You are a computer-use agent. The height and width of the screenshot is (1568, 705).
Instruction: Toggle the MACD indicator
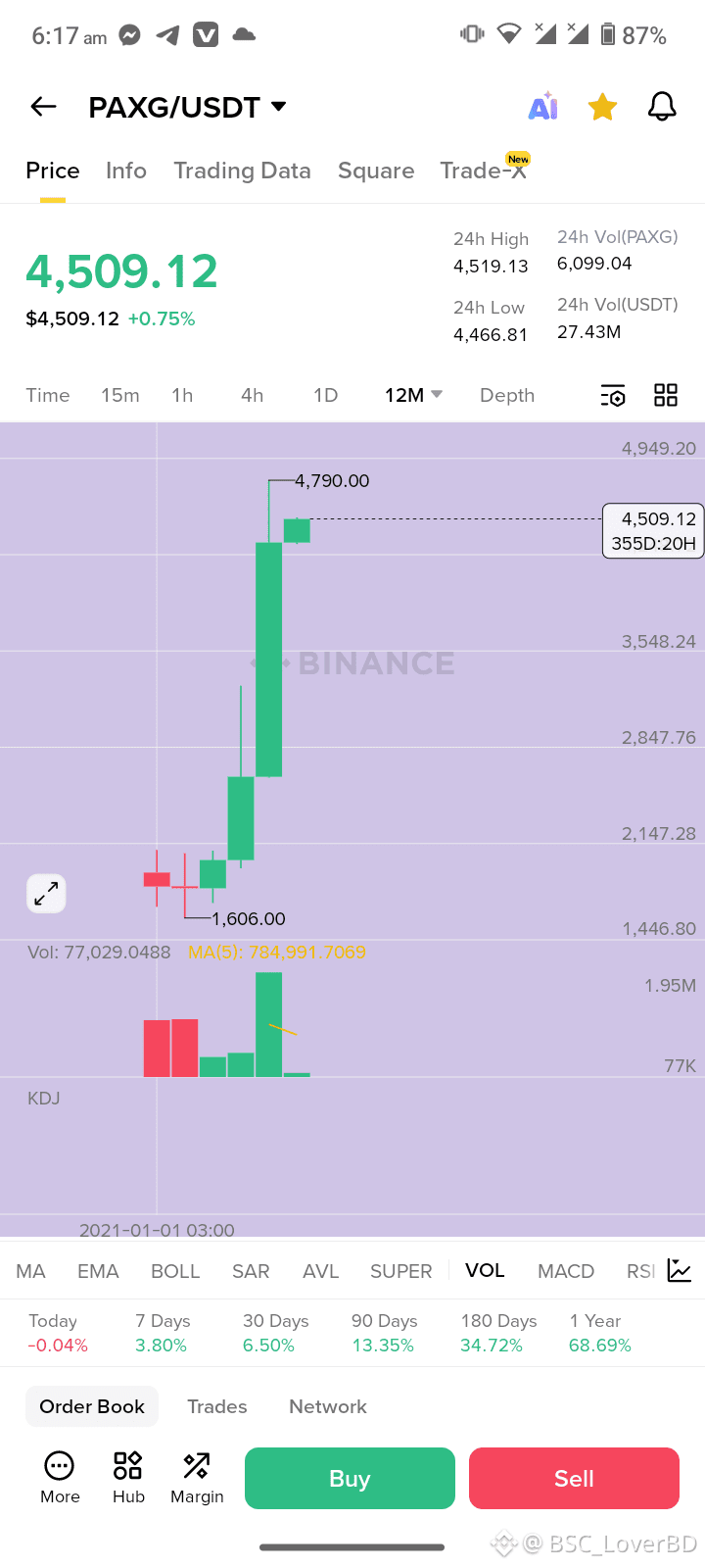(566, 1271)
